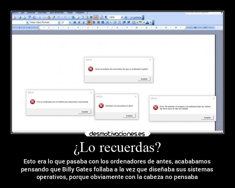
Task: Toggle Italic (K) formatting in Word toolbar
Action: [79, 22]
